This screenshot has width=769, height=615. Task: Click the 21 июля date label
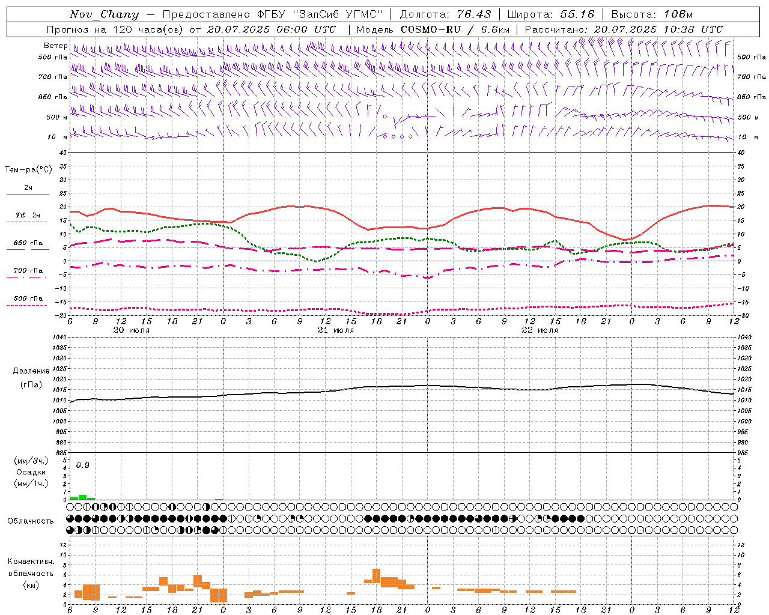(336, 330)
